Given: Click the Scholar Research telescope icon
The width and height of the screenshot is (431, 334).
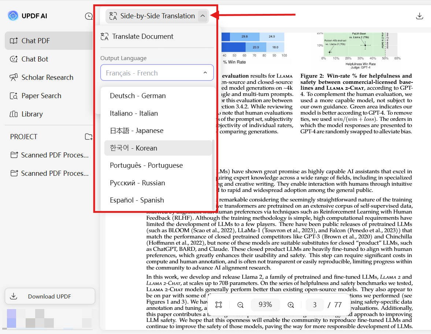Looking at the screenshot, I should click(14, 78).
